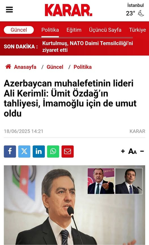Viewport: 149px width, 245px height.
Task: Click the moon weather icon
Action: click(x=141, y=13)
